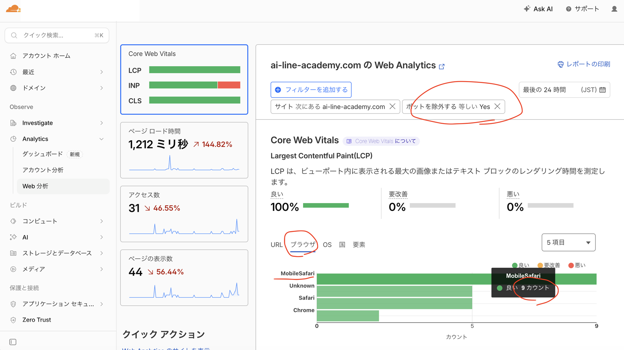Screen dimensions: 624x350
Task: Open アカウント分析 in Analytics menu
Action: tap(43, 170)
